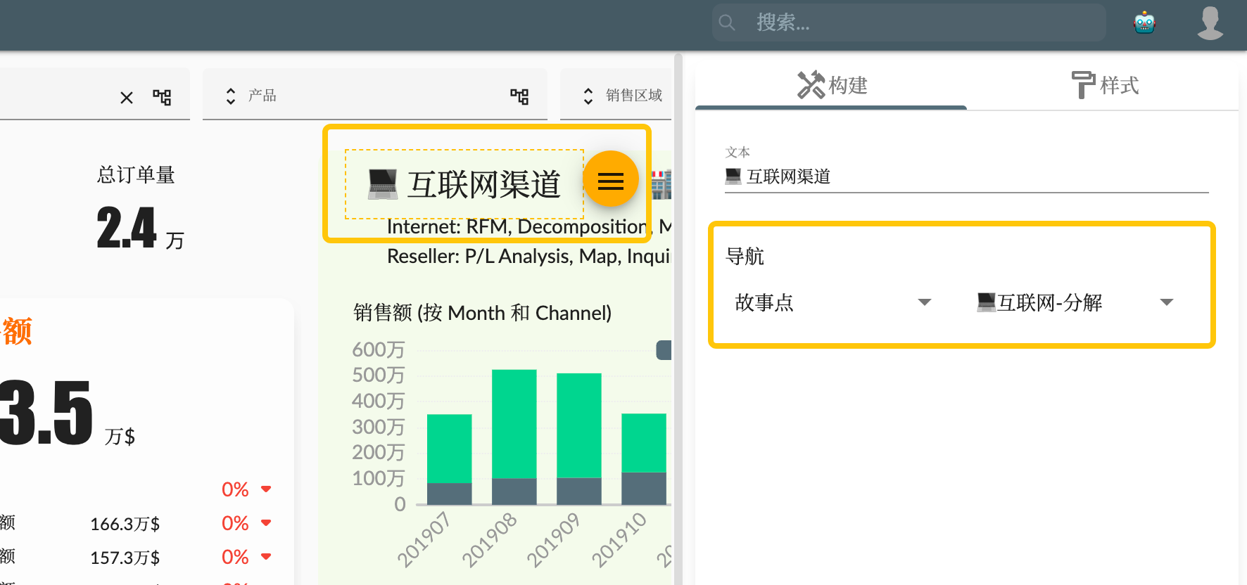Image resolution: width=1247 pixels, height=585 pixels.
Task: Open the hierarchy icon in 产品 filter
Action: [519, 96]
